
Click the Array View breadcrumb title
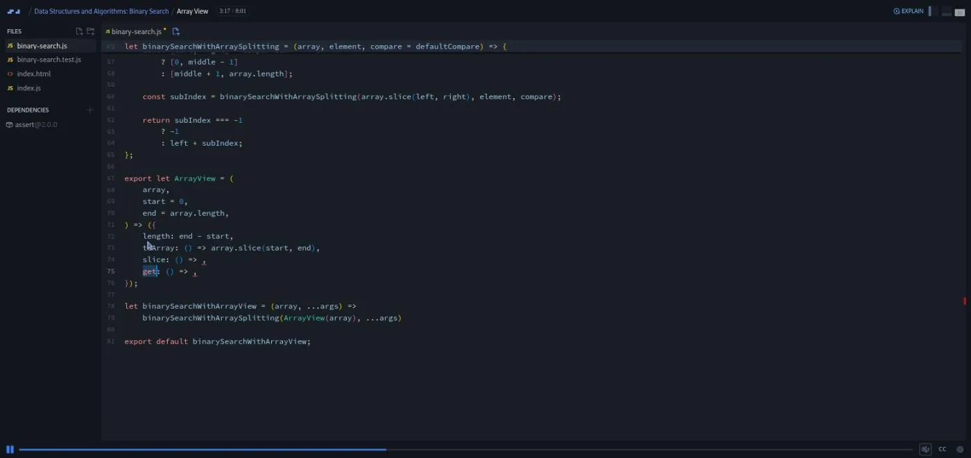coord(192,11)
